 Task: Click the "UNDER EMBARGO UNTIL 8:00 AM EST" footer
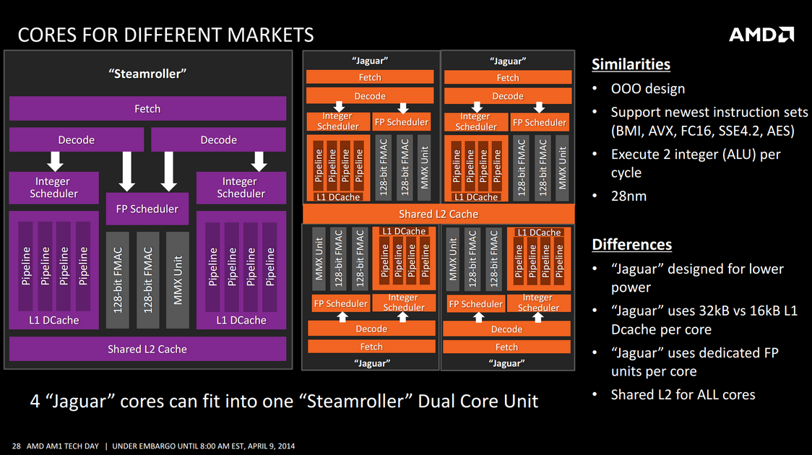click(204, 446)
